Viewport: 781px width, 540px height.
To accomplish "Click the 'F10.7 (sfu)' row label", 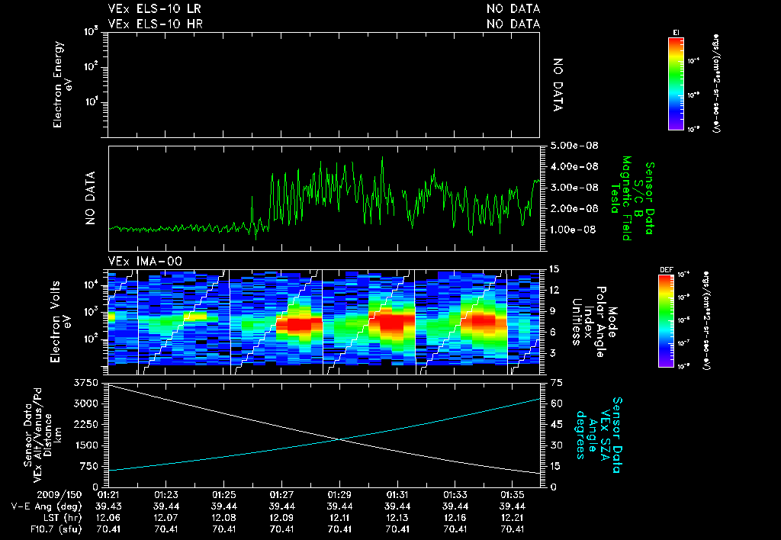I will [x=55, y=529].
